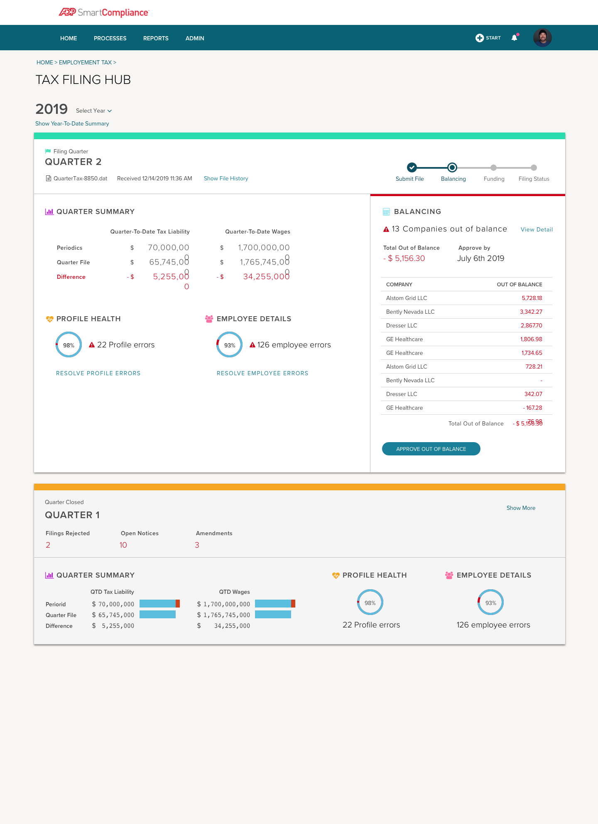Click the EMPLOYEMENT TAX breadcrumb link
598x824 pixels.
pyautogui.click(x=85, y=62)
